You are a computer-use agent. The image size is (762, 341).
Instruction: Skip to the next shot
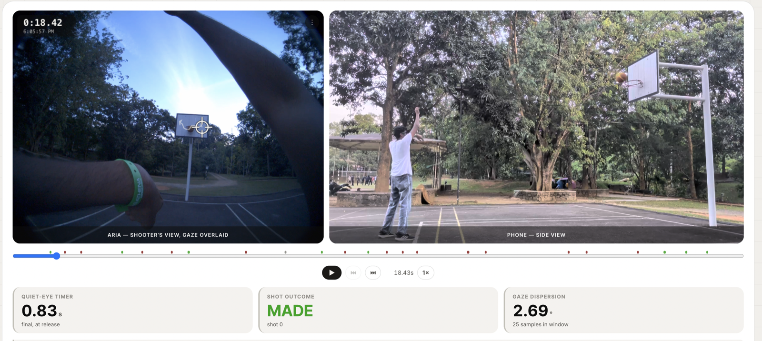click(x=373, y=272)
